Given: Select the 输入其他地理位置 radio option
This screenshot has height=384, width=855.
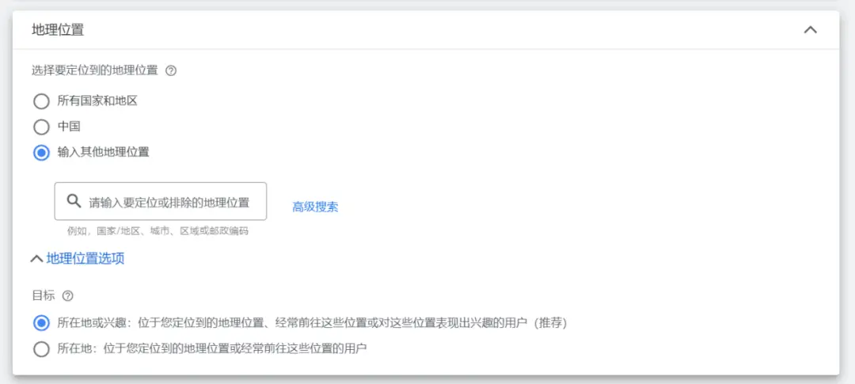Looking at the screenshot, I should point(41,153).
